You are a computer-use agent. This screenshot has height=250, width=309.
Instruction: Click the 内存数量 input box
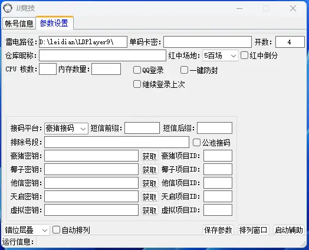pyautogui.click(x=106, y=69)
